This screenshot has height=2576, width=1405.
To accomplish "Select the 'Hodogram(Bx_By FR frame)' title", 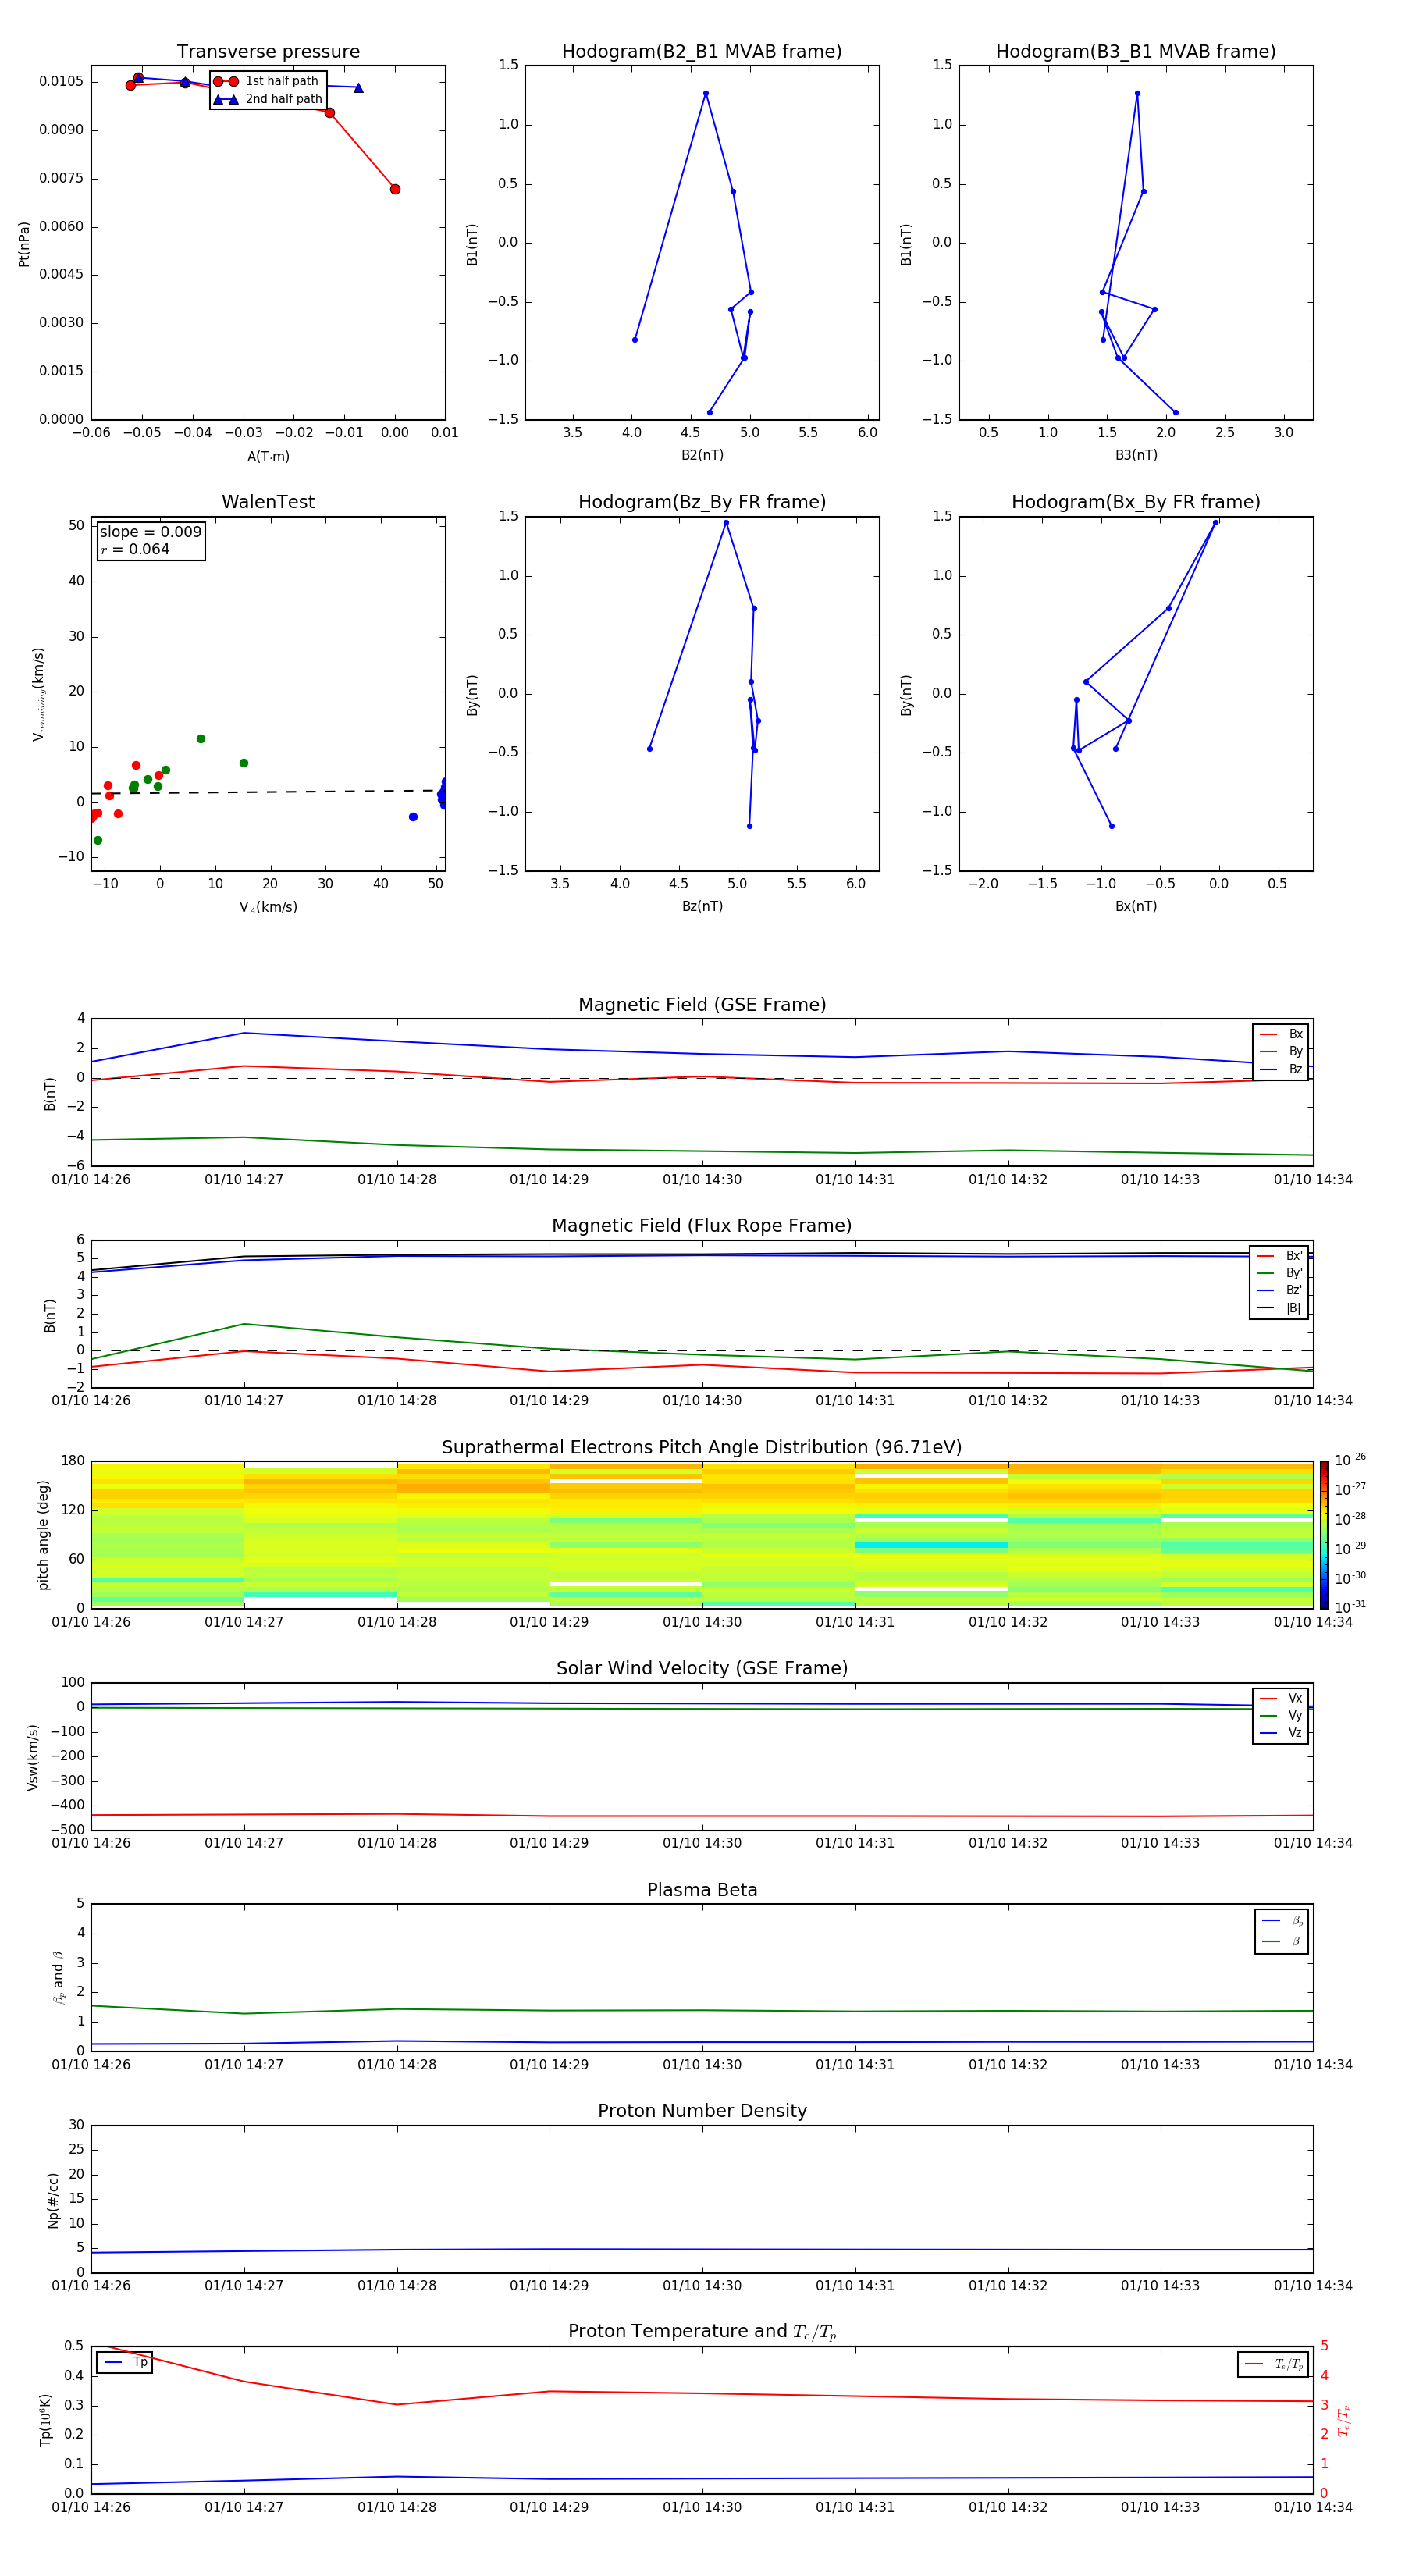I will tap(1136, 501).
